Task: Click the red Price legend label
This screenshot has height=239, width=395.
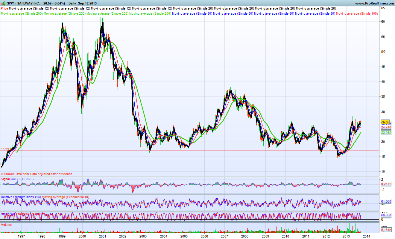Action: point(4,9)
